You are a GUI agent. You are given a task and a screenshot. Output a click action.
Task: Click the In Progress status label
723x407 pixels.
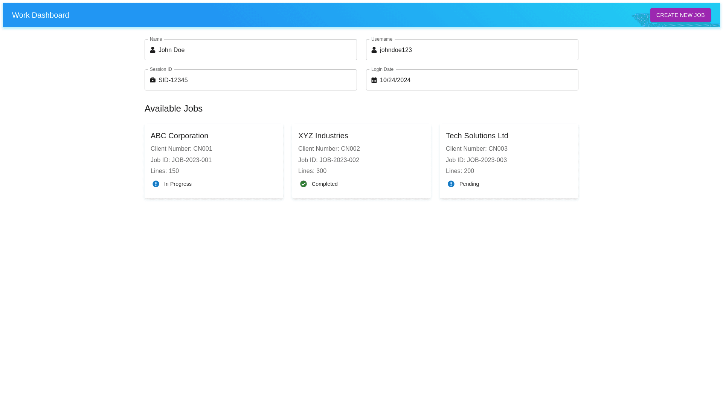178,184
